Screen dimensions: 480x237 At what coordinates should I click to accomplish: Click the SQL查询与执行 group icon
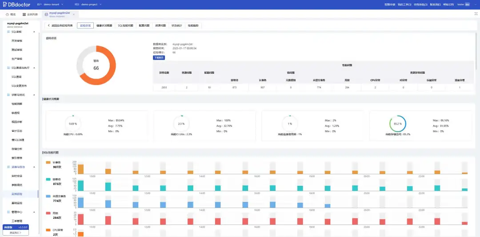pyautogui.click(x=8, y=68)
